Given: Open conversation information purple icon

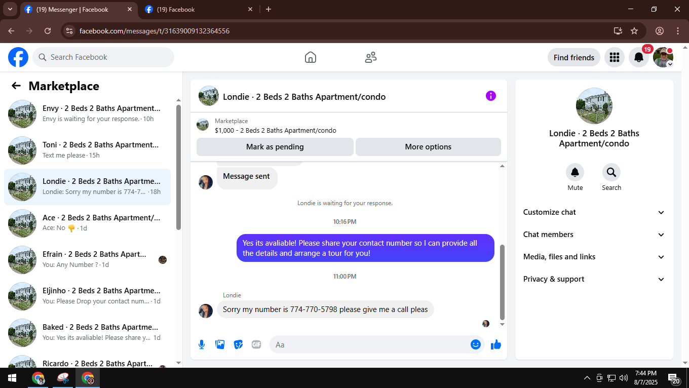Looking at the screenshot, I should (x=491, y=96).
